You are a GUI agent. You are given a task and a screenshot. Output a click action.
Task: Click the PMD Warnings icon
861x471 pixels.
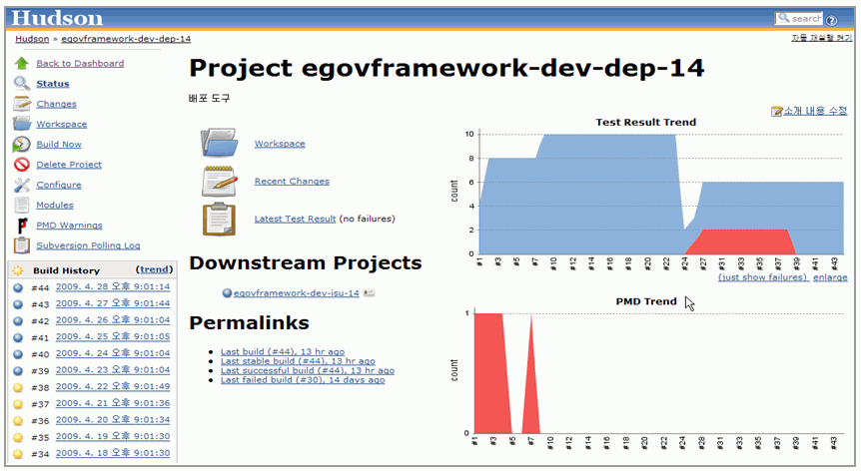pyautogui.click(x=21, y=226)
